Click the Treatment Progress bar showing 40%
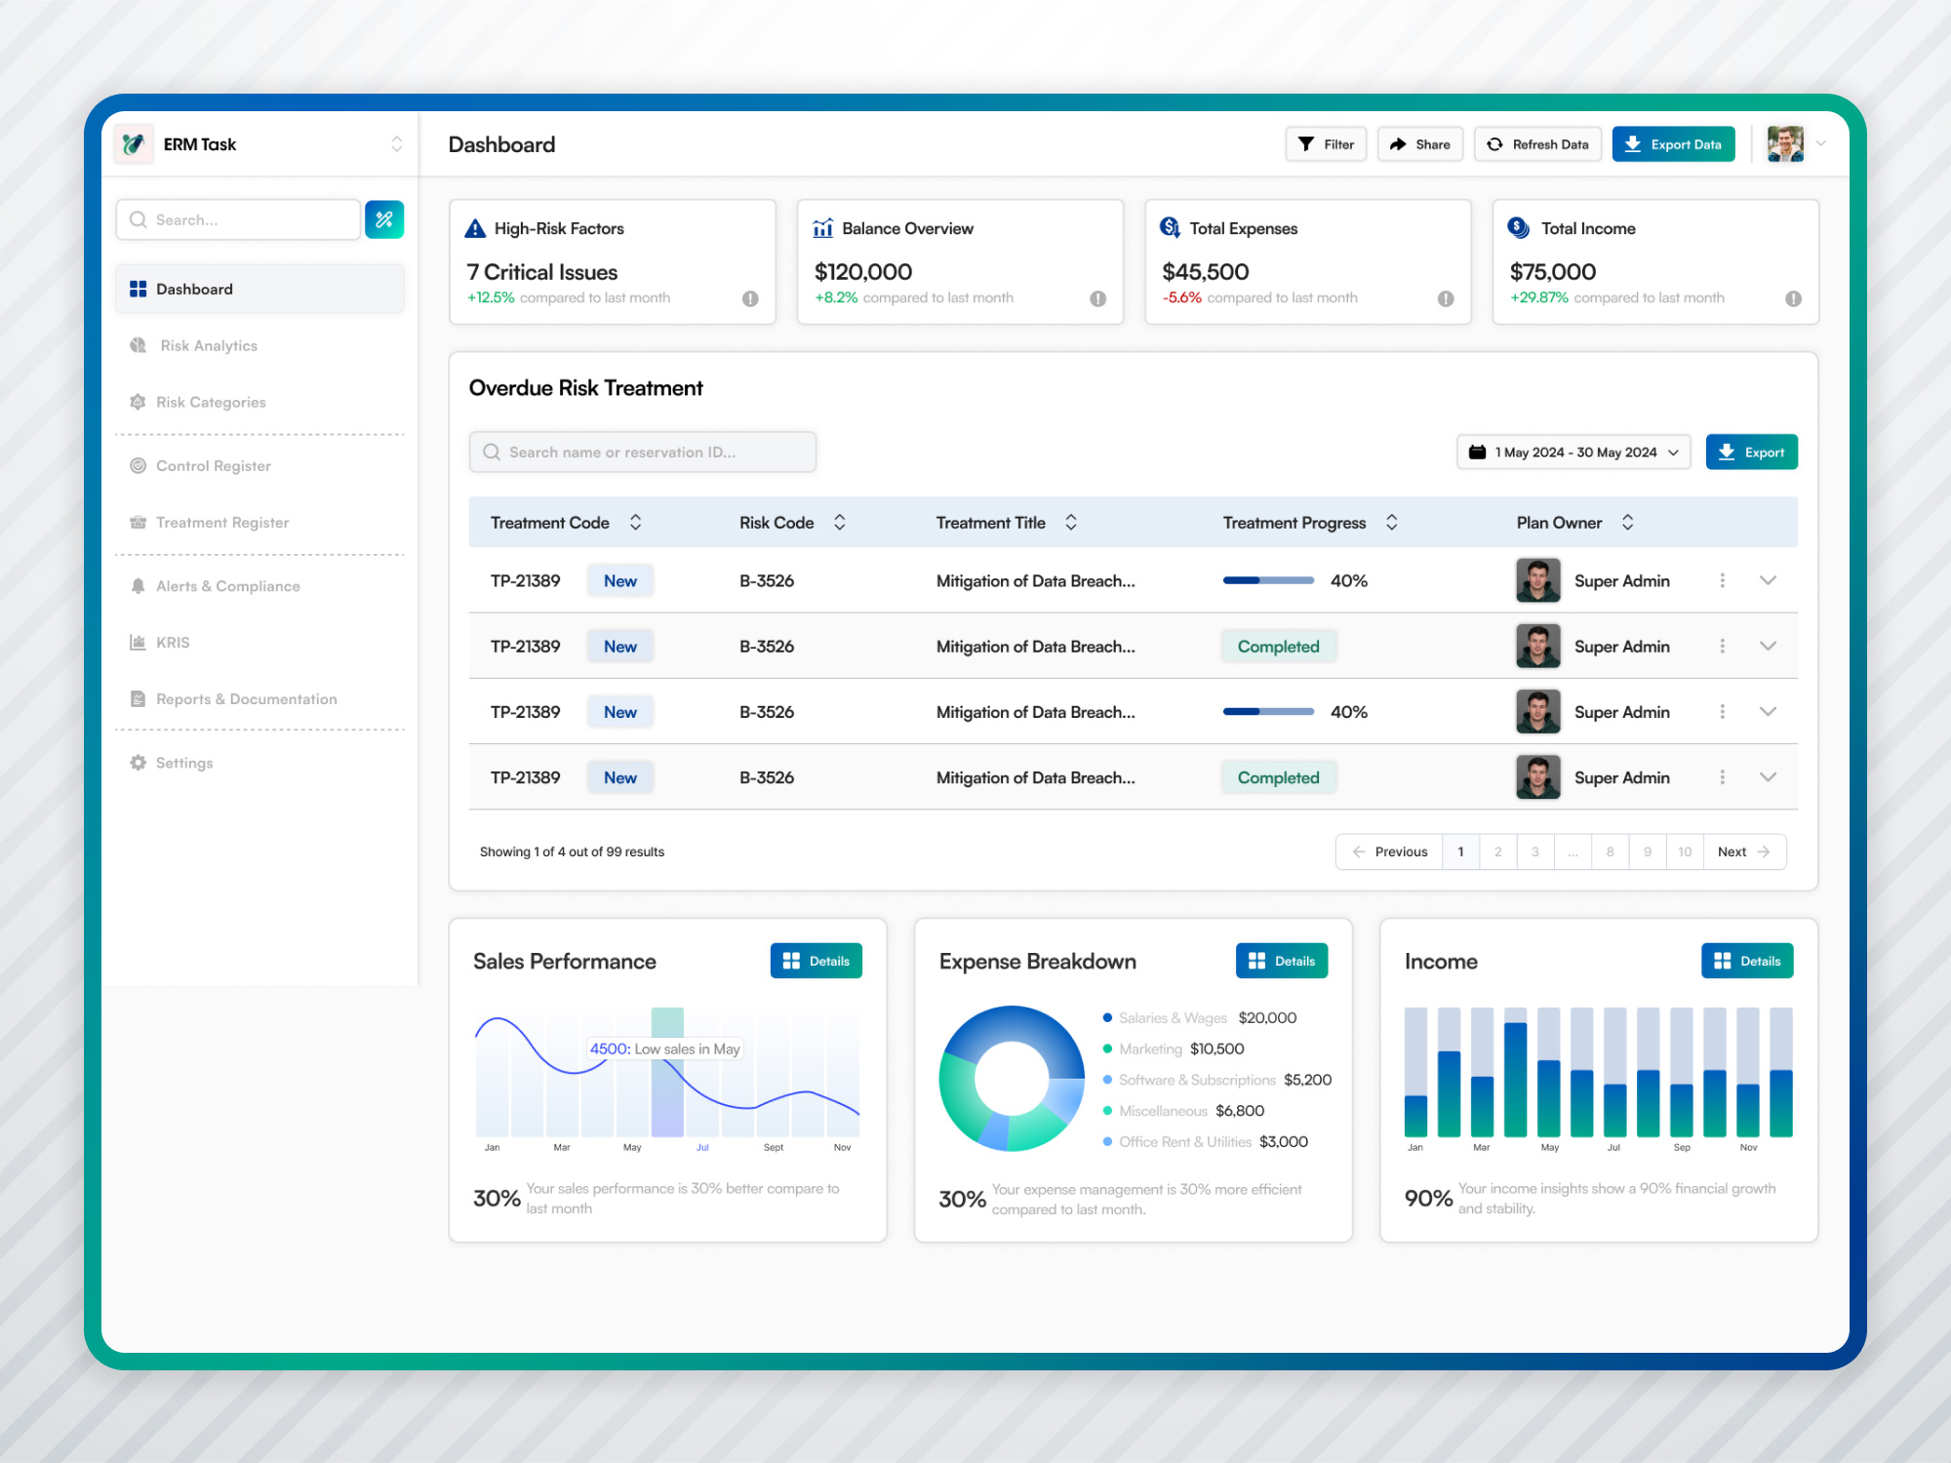1951x1463 pixels. point(1267,580)
